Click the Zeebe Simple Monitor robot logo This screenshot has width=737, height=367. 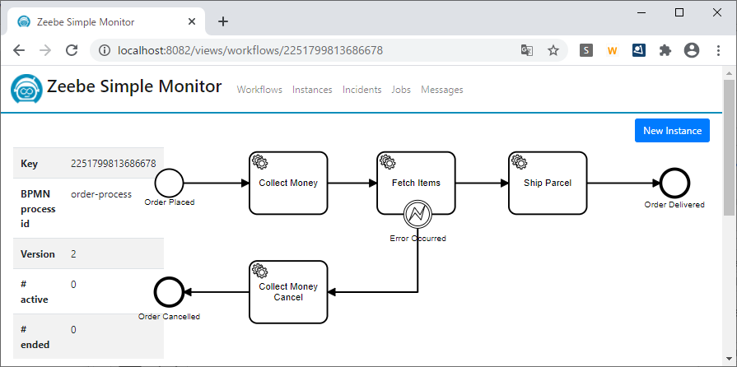[x=27, y=88]
